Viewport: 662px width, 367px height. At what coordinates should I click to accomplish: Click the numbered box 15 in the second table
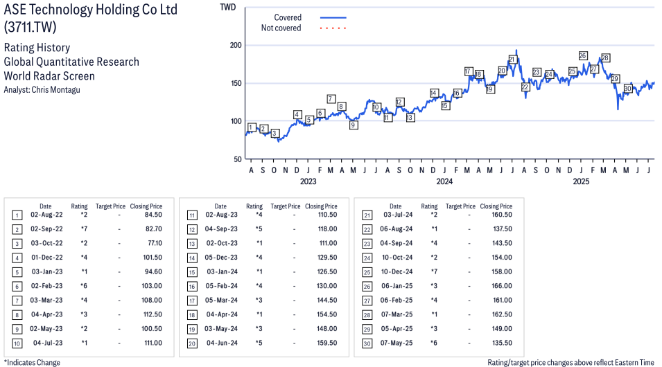(192, 273)
